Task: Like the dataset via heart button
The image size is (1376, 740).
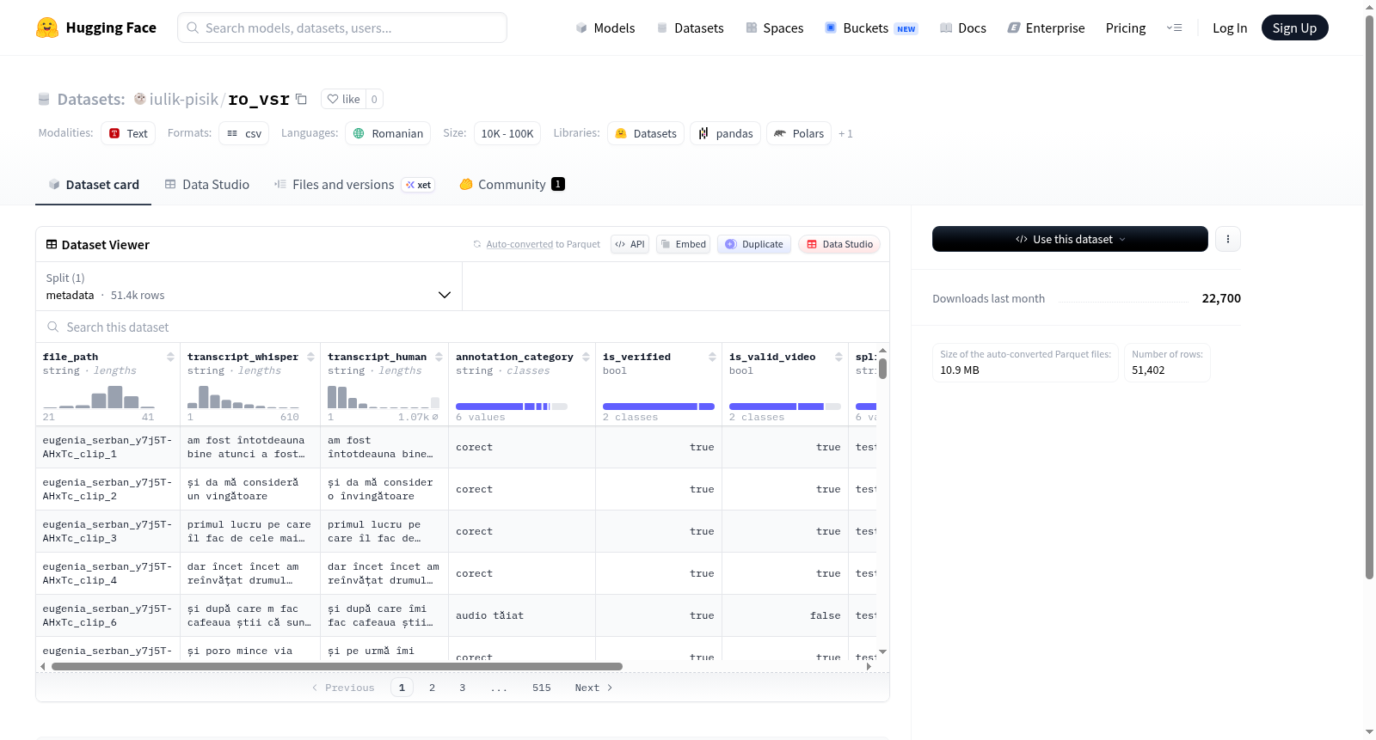Action: click(343, 99)
